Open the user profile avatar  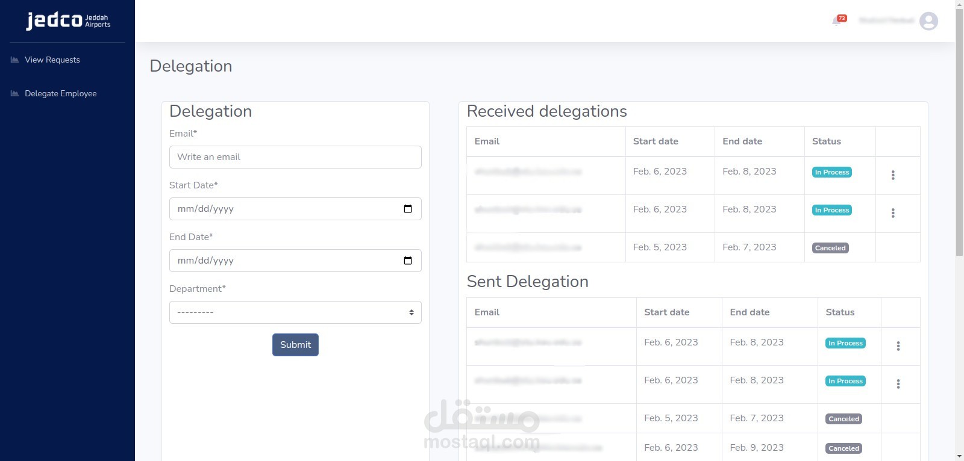[928, 21]
